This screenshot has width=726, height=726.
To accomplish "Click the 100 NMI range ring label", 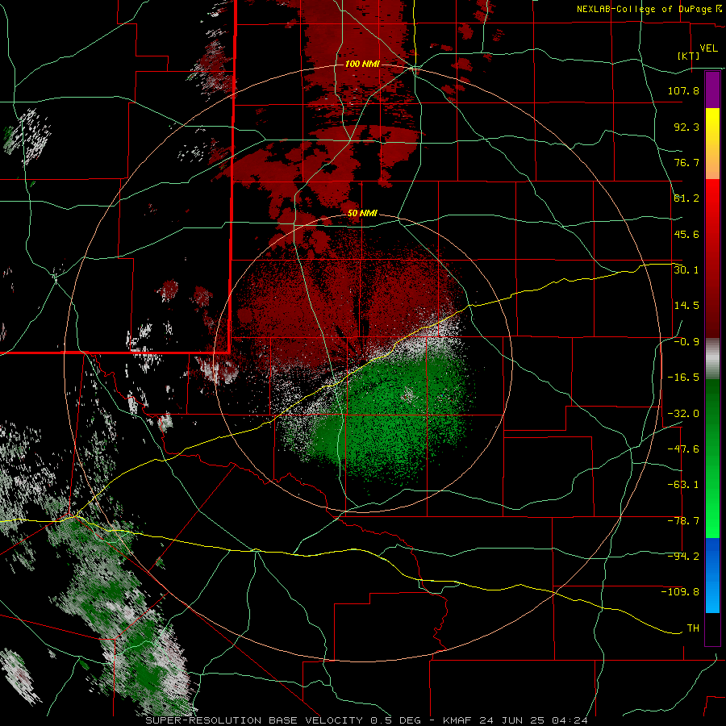I will coord(362,64).
